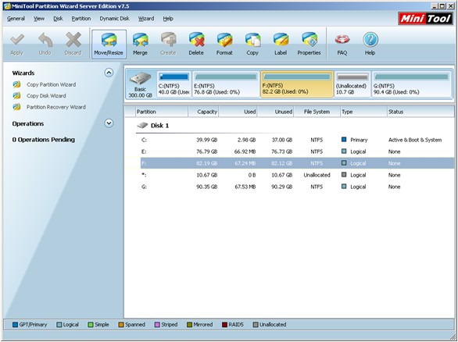This screenshot has height=342, width=458.
Task: Open the Dynamic Disk menu
Action: pyautogui.click(x=114, y=19)
